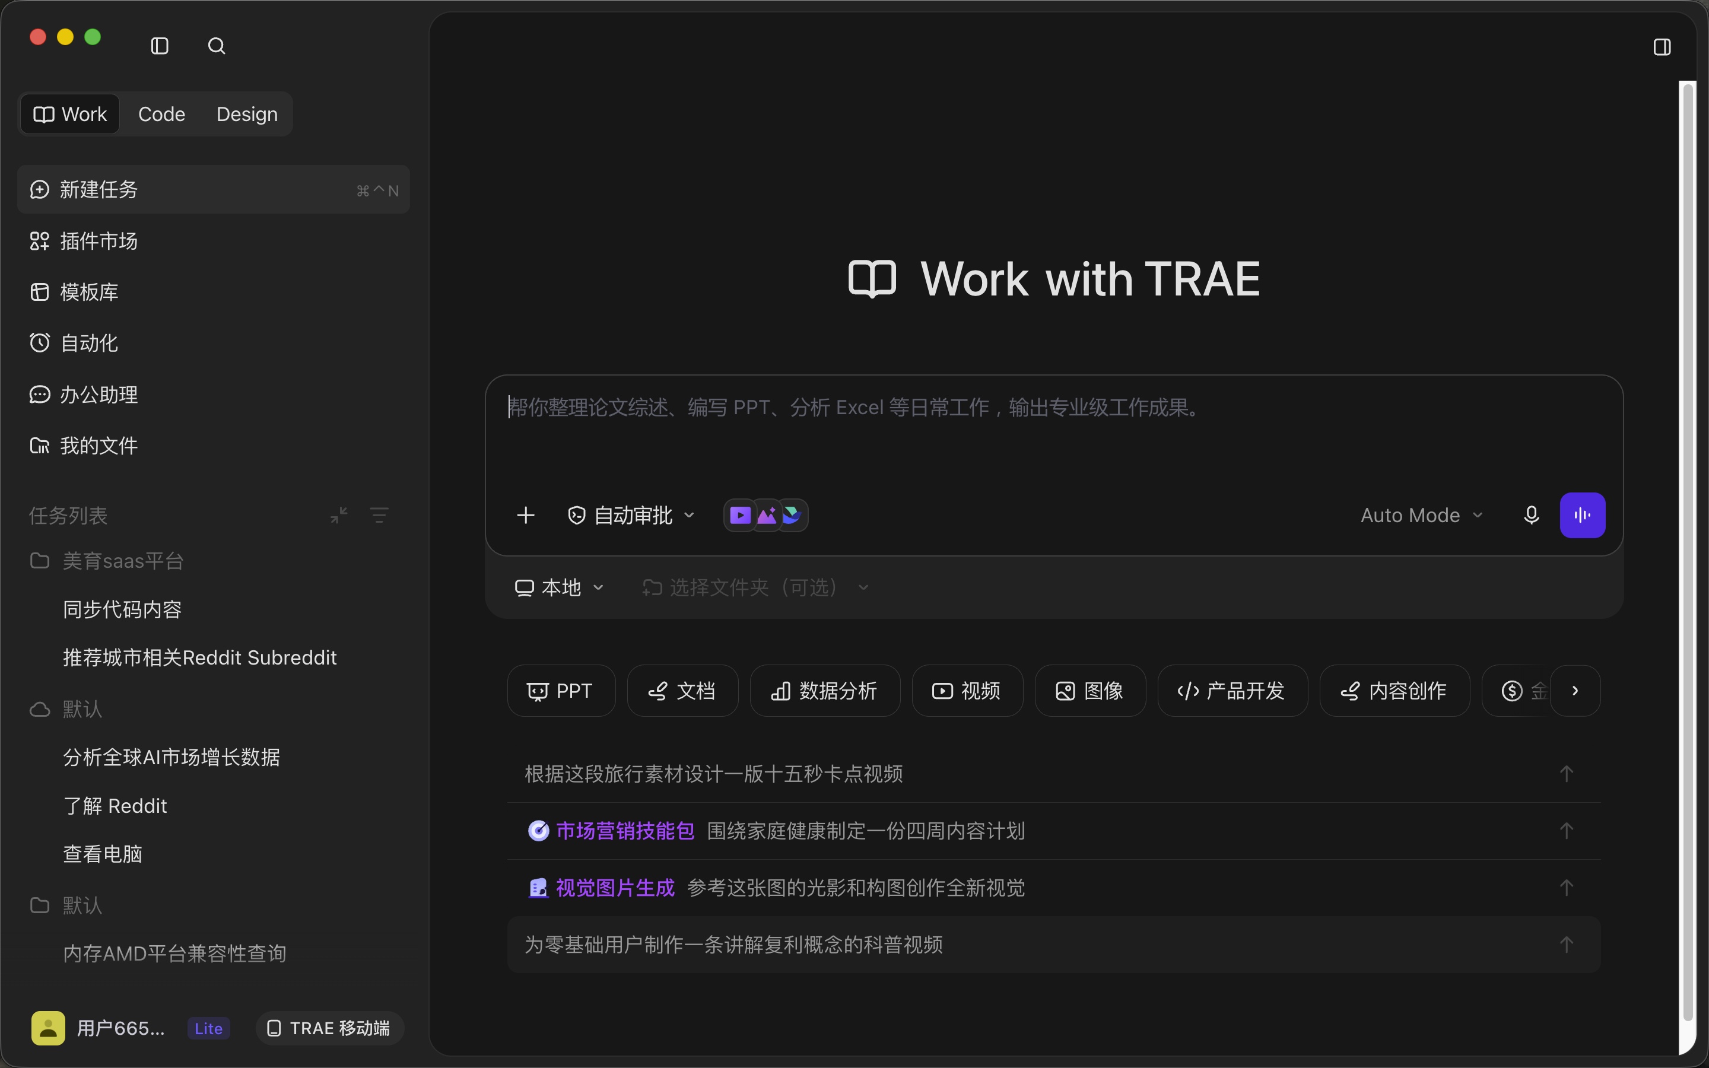1709x1068 pixels.
Task: Select the 根据这段旅行素材 video suggestion text
Action: pyautogui.click(x=713, y=774)
